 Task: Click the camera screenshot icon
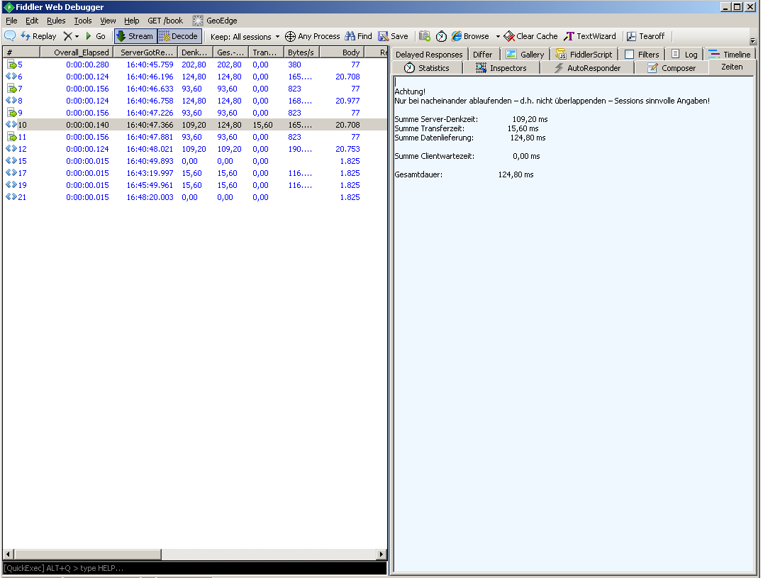[425, 36]
